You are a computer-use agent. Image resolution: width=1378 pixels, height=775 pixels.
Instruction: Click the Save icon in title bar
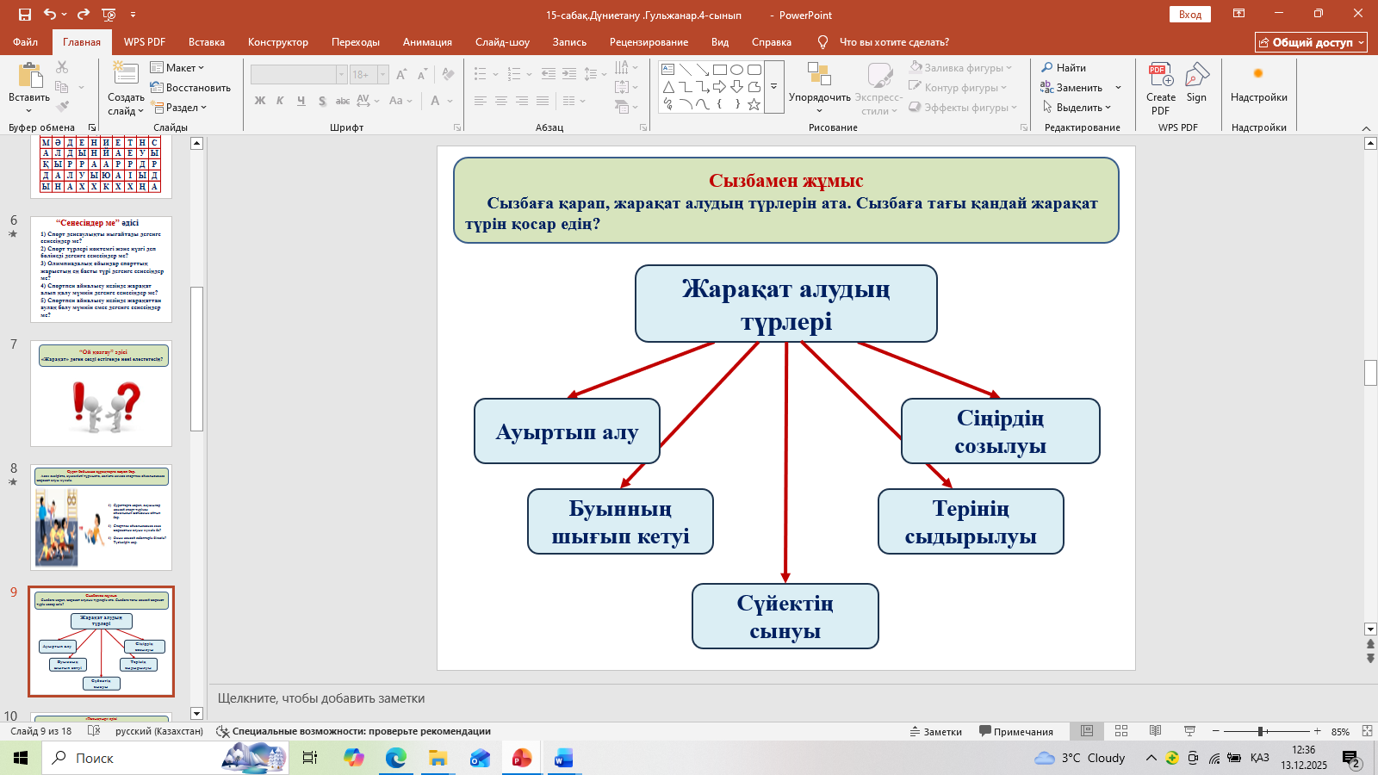(24, 15)
